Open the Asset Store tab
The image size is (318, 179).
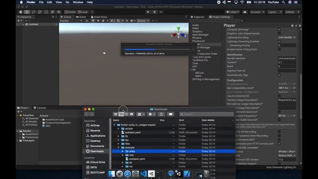[x=99, y=17]
